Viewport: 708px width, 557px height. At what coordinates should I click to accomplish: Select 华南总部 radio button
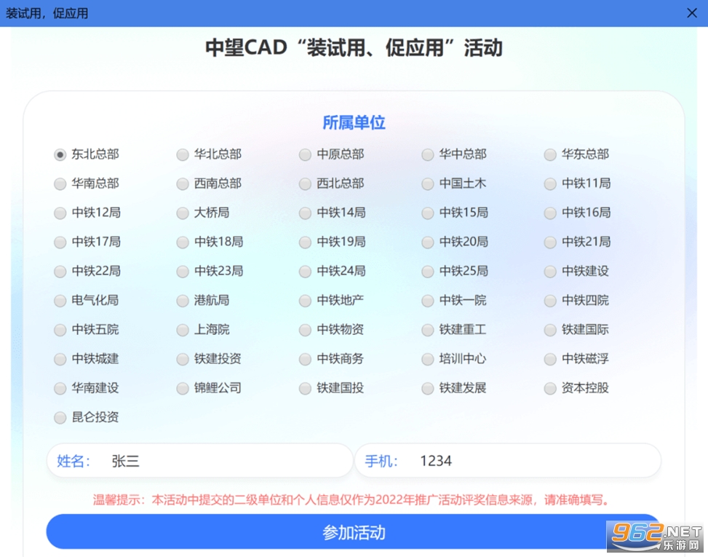pos(60,184)
